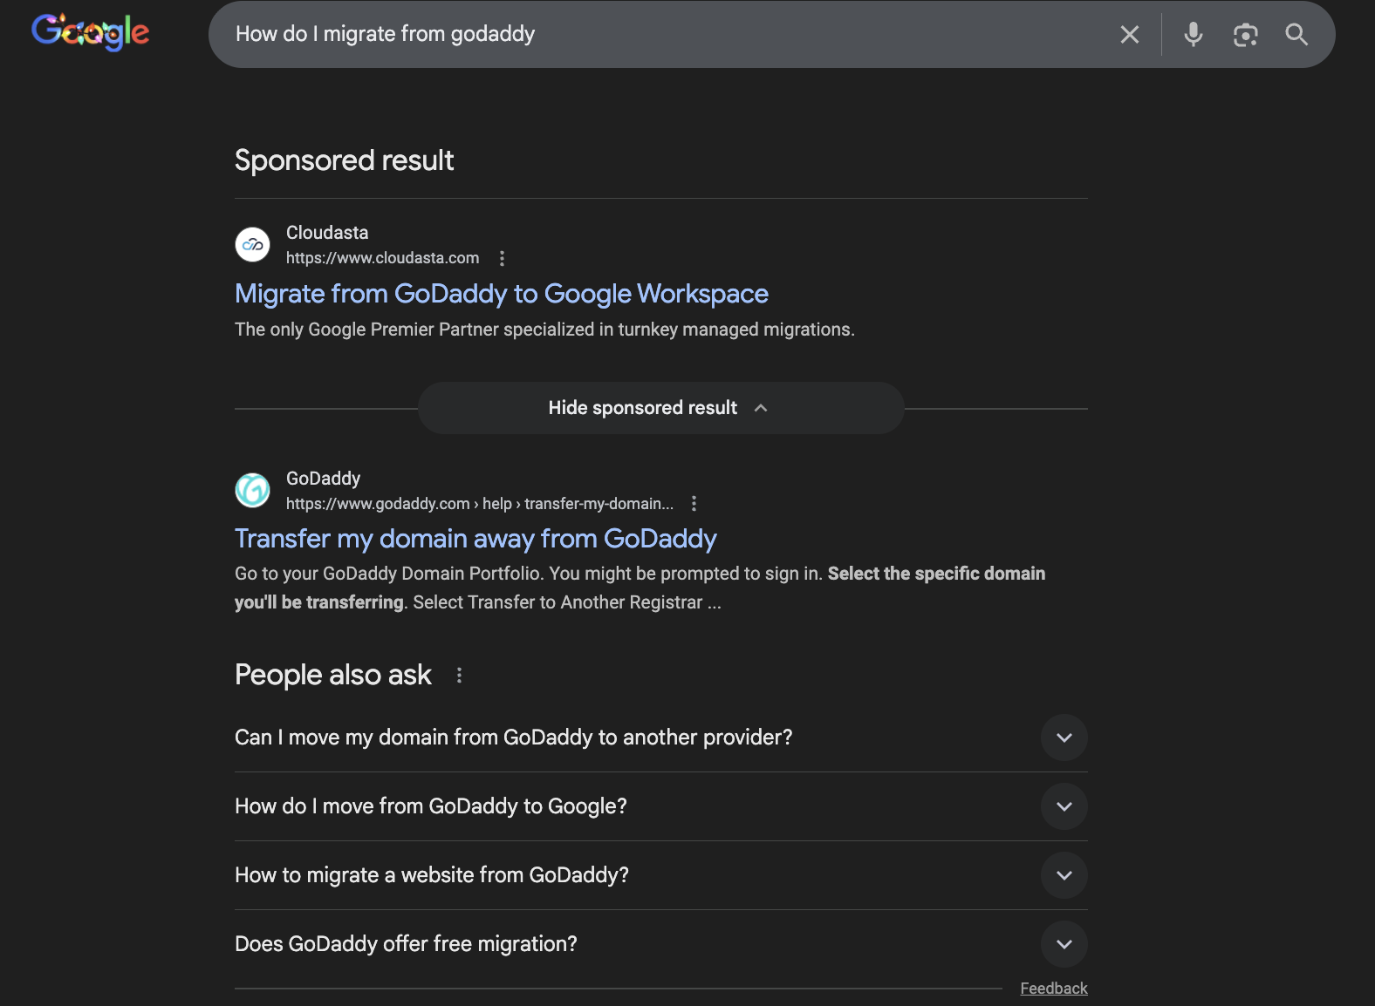Open the GoDaddy favicon icon
Screen dimensions: 1375x1006
click(x=253, y=490)
